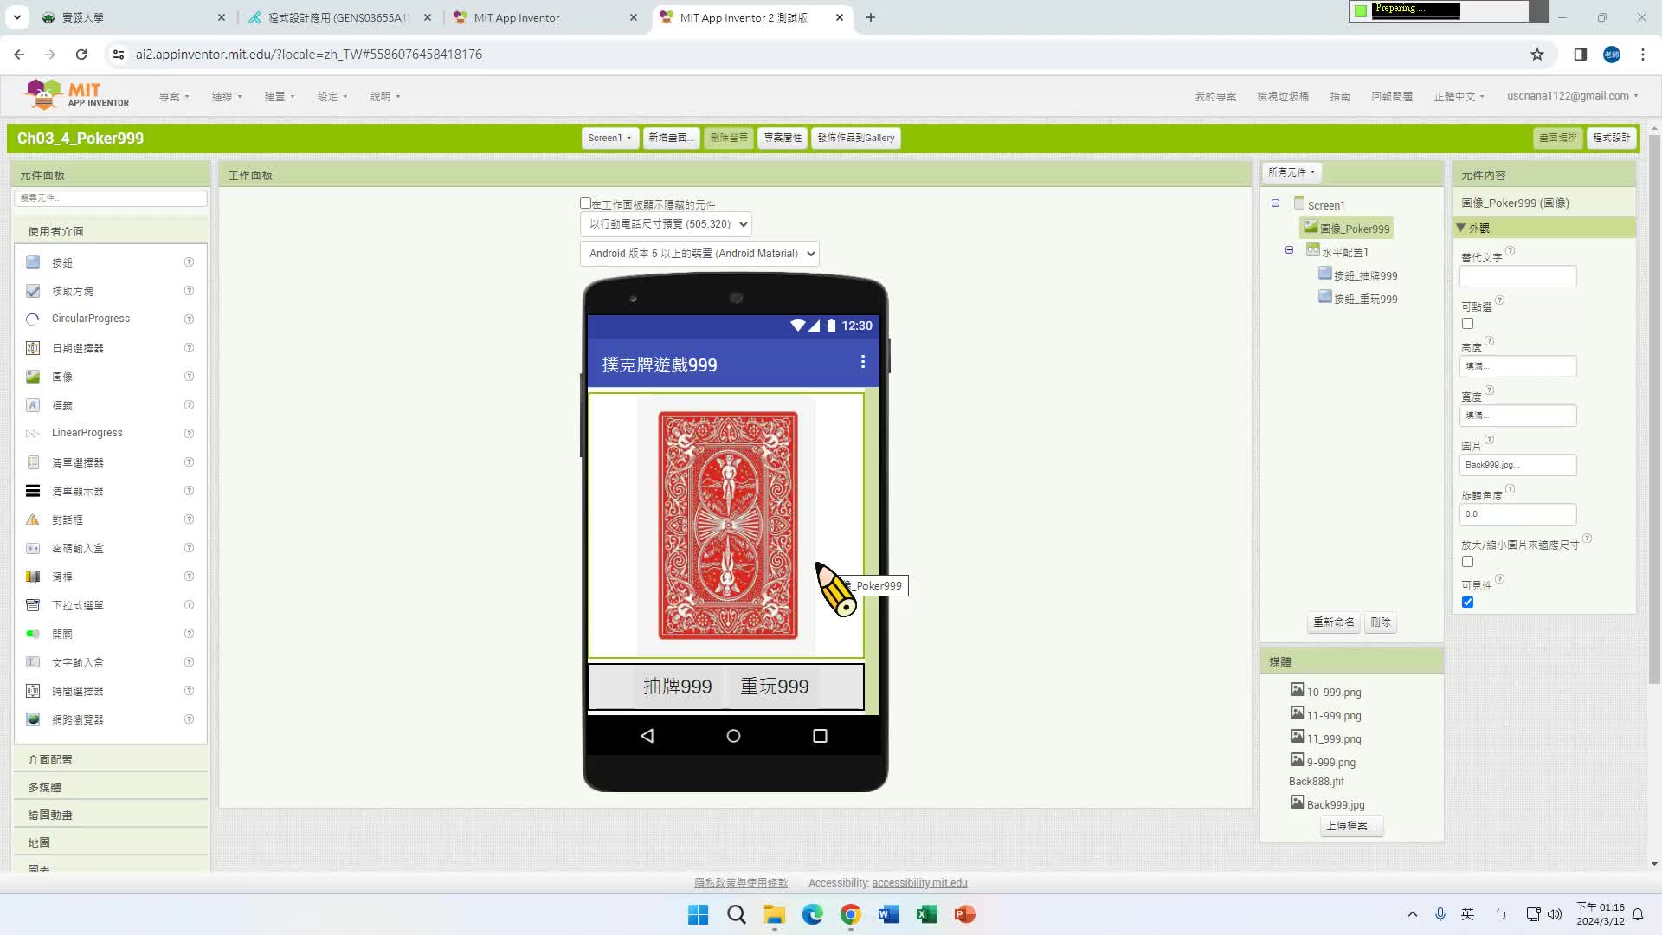This screenshot has height=935, width=1662.
Task: Click 發佈作品到Gallery publish button
Action: point(856,138)
